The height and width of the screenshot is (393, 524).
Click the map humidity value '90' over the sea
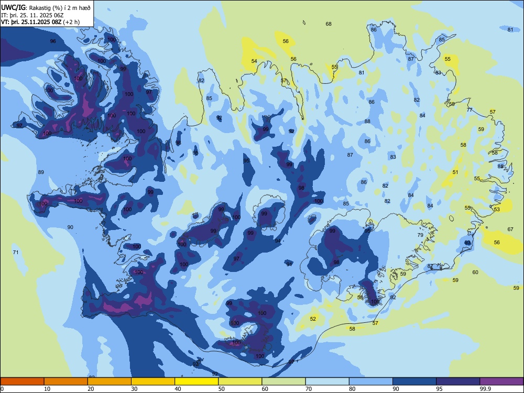(70, 227)
